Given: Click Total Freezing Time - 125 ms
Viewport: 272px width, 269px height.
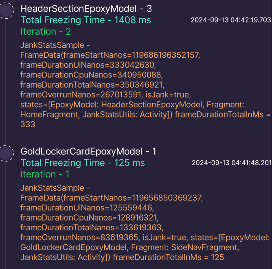Looking at the screenshot, I should [83, 163].
